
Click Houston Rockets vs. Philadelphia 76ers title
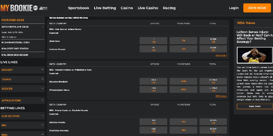click(70, 70)
